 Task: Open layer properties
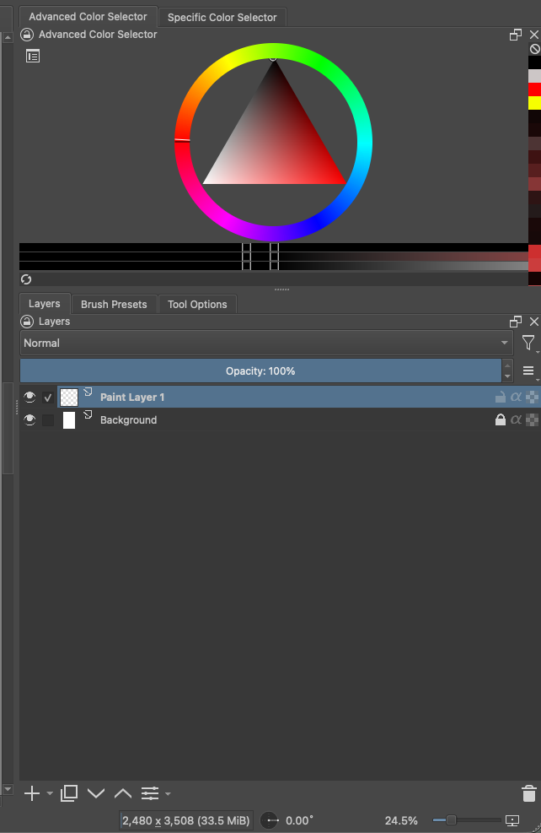[150, 793]
